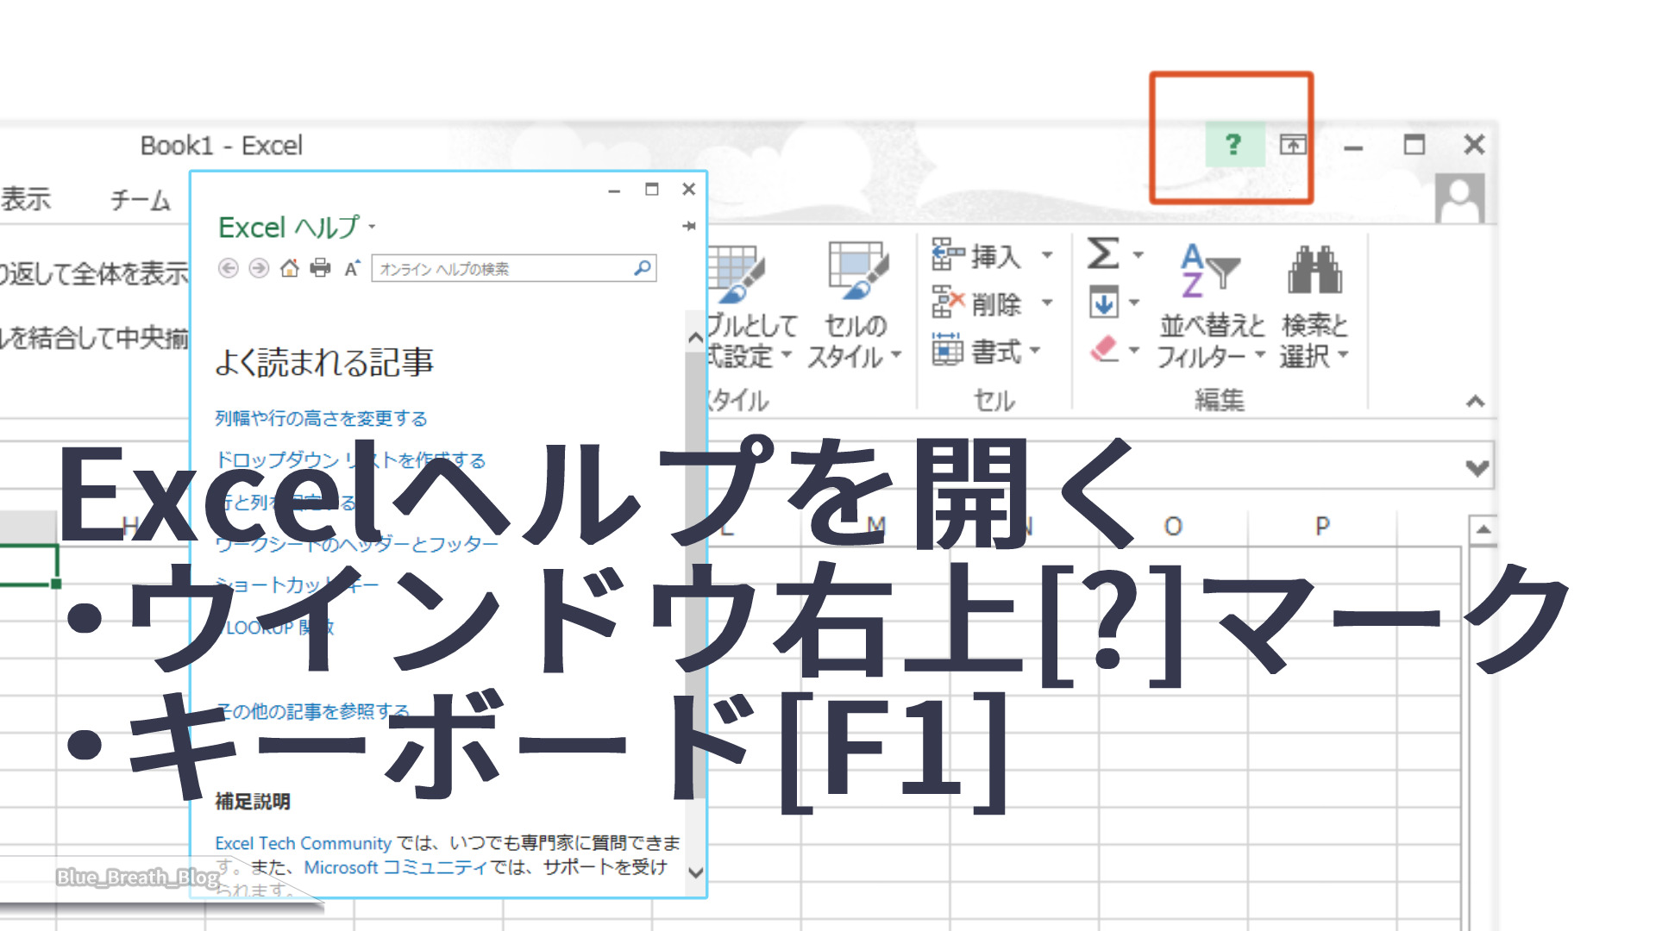Click Help pane scroll up arrow

pos(696,338)
